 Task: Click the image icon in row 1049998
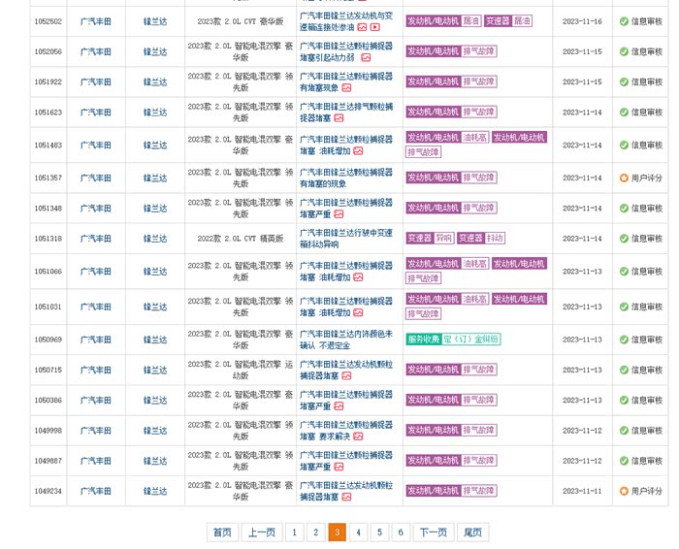(357, 436)
